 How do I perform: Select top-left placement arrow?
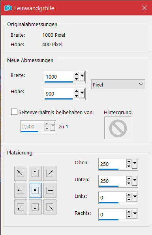[21, 173]
